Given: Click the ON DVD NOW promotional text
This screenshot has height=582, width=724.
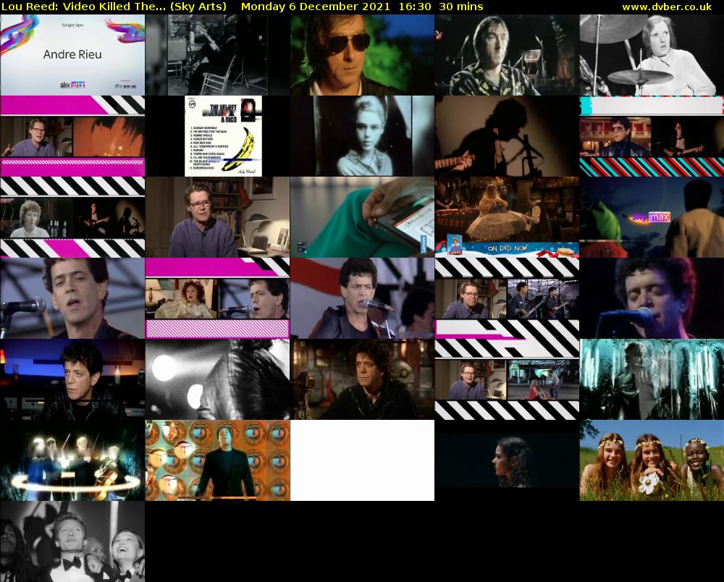Looking at the screenshot, I should (x=507, y=248).
